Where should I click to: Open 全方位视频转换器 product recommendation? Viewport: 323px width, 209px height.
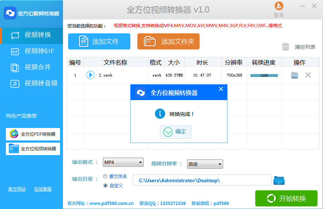pos(33,149)
